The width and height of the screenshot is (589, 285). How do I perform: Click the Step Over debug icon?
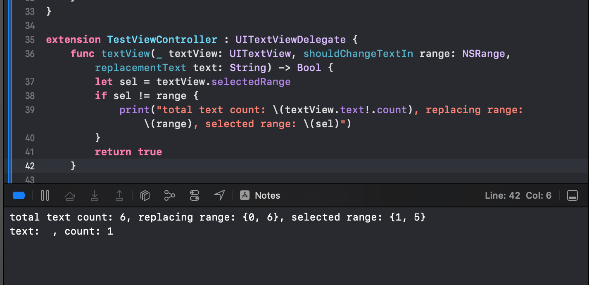70,195
